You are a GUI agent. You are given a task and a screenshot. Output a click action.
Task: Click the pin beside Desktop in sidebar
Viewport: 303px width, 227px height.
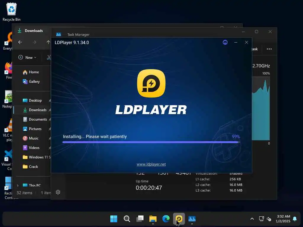tap(50, 100)
